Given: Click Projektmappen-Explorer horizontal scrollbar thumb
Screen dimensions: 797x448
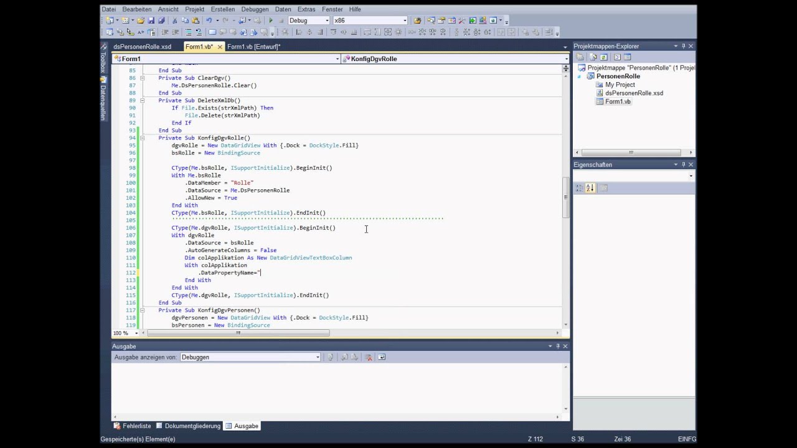Looking at the screenshot, I should [631, 152].
